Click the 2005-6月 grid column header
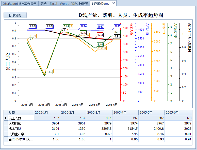The image size is (197, 150). tap(178, 113)
